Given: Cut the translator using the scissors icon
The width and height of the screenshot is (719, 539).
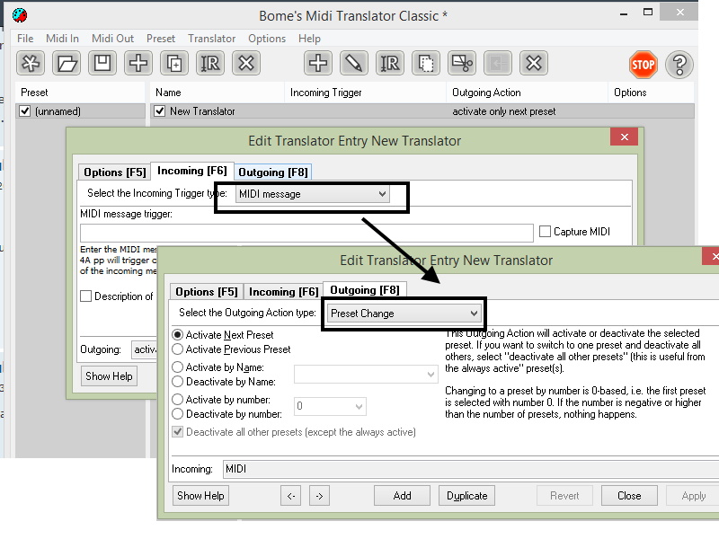Looking at the screenshot, I should coord(462,63).
